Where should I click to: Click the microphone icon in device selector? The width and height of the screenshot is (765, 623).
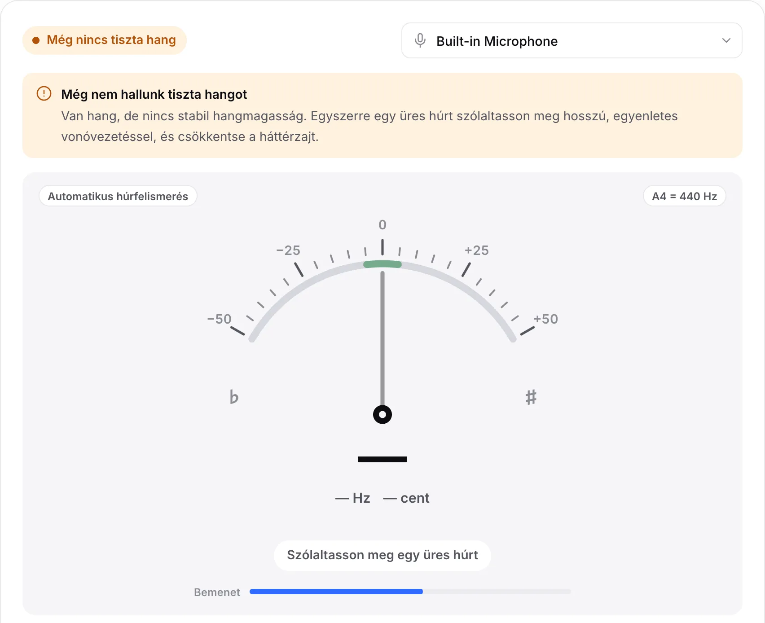(420, 40)
